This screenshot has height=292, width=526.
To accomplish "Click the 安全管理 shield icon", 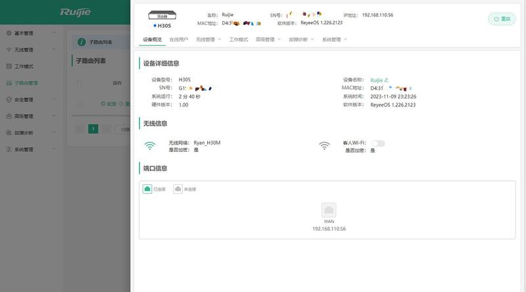I will (9, 100).
